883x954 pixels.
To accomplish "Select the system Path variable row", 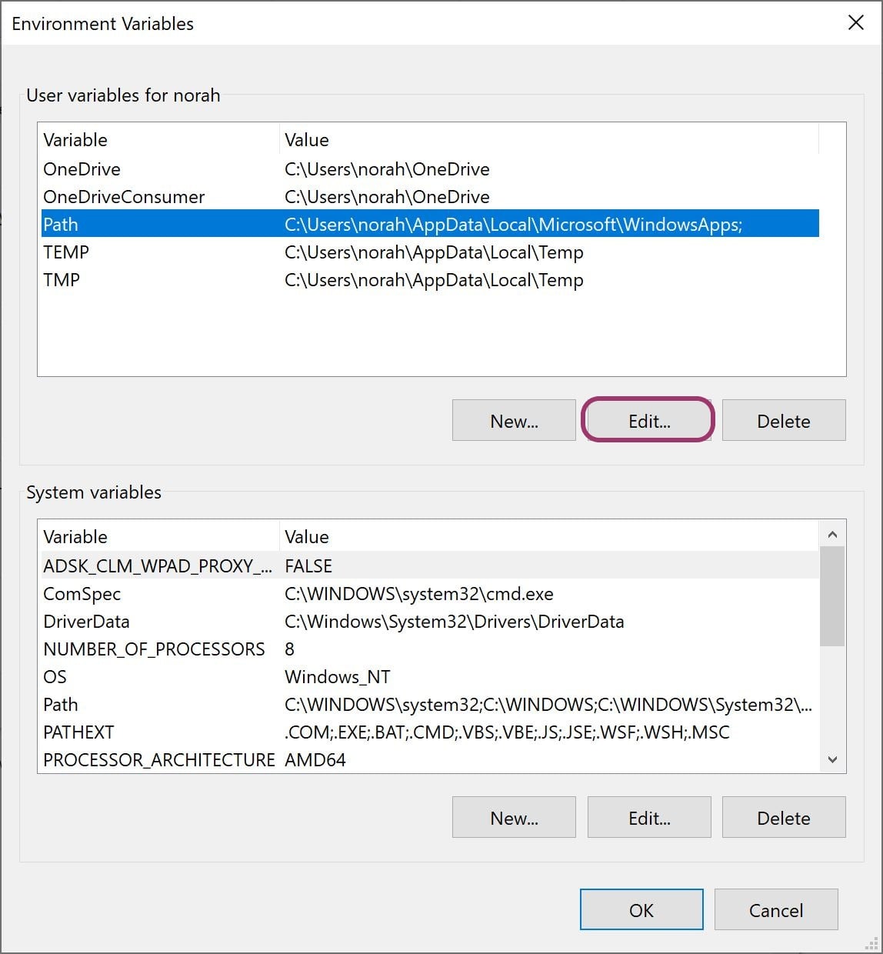I will point(430,704).
